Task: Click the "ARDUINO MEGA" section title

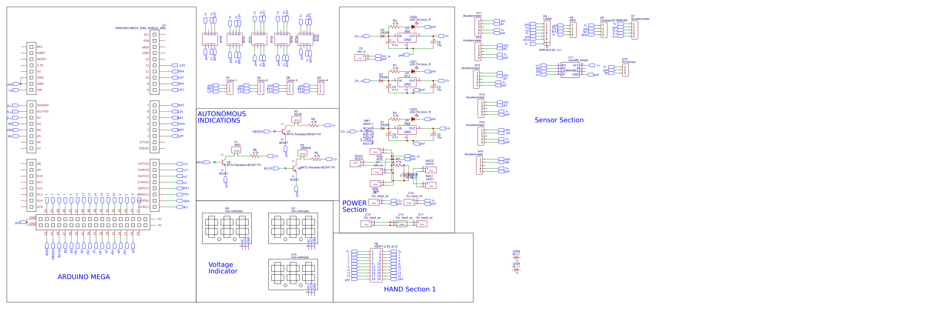Action: [84, 277]
